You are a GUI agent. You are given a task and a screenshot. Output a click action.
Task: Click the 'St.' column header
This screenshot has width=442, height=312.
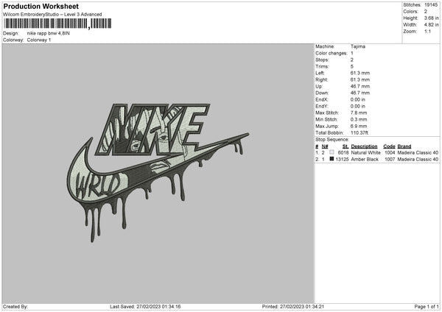(345, 146)
